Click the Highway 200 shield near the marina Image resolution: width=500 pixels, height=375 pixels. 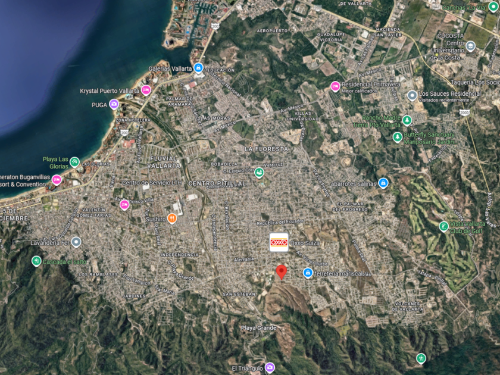pyautogui.click(x=215, y=26)
